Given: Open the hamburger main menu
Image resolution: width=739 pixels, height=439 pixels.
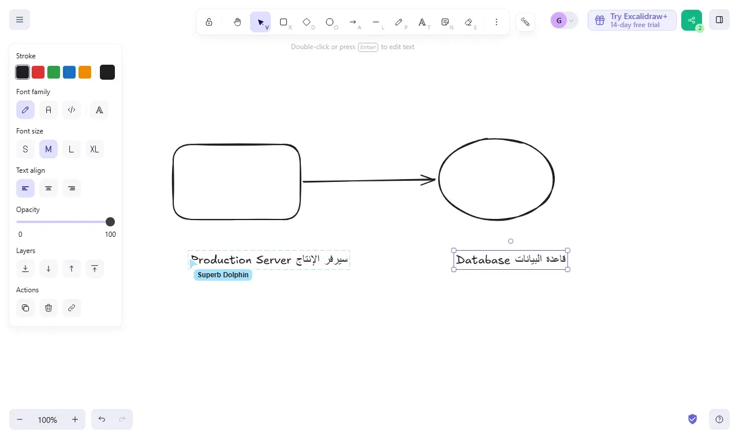Looking at the screenshot, I should 20,20.
